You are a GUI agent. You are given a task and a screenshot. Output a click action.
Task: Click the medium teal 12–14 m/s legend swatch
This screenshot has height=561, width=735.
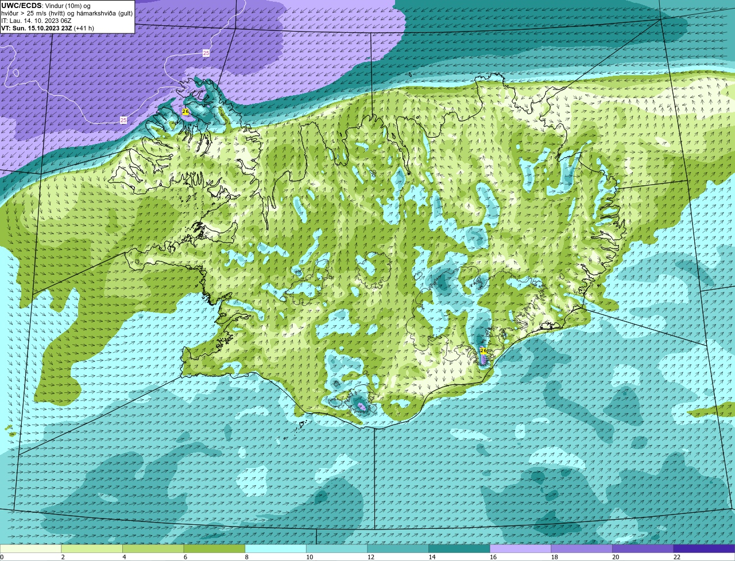tap(398, 548)
